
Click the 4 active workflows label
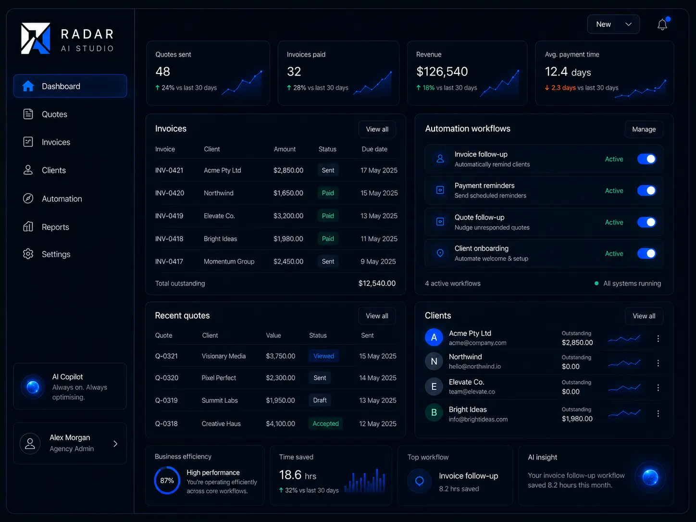[x=453, y=284]
